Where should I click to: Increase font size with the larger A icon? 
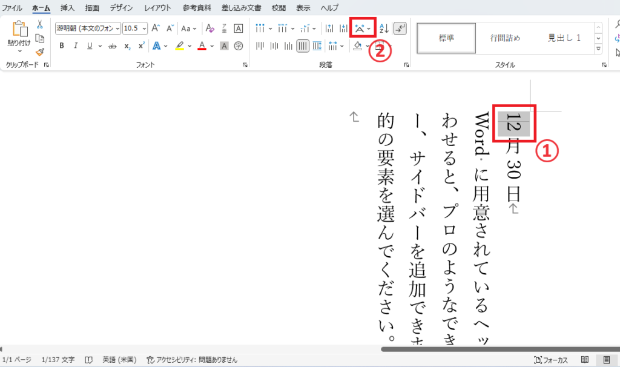[x=156, y=28]
